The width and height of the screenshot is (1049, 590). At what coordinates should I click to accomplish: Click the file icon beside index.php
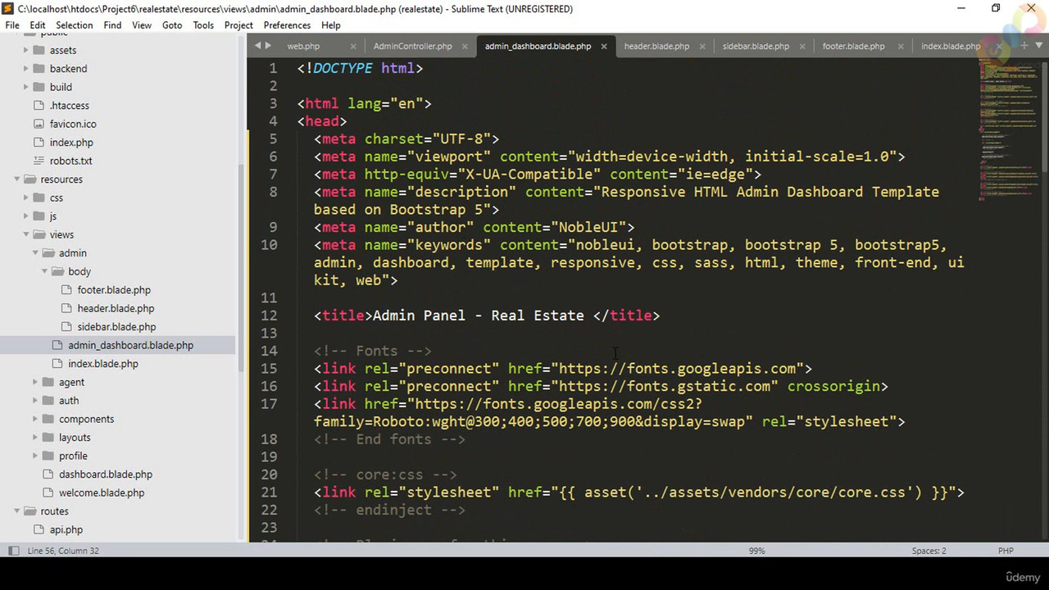[x=39, y=143]
